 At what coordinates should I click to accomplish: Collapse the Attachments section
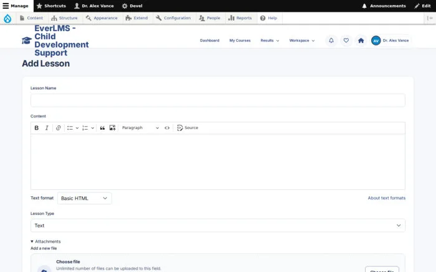[x=45, y=242]
